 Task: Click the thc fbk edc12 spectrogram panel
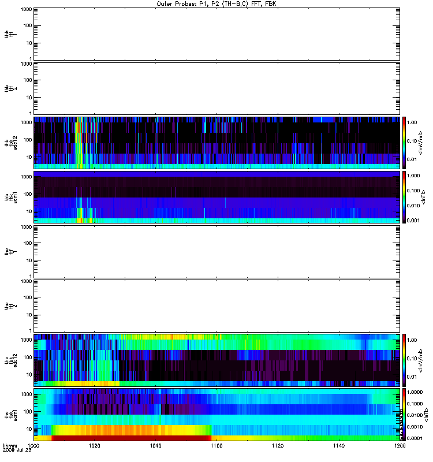[x=217, y=360]
